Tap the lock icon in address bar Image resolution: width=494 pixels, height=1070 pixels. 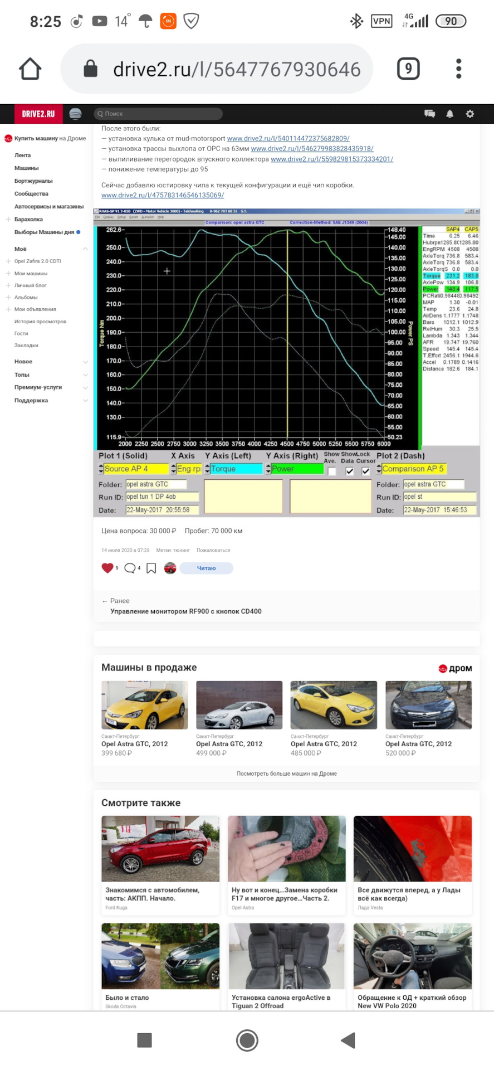(x=90, y=69)
